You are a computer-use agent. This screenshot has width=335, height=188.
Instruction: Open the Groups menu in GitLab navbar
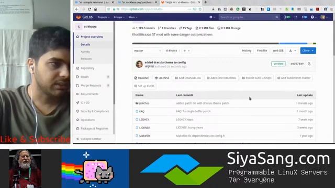click(119, 17)
